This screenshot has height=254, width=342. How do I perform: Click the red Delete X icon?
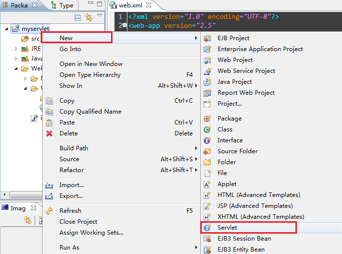(49, 133)
